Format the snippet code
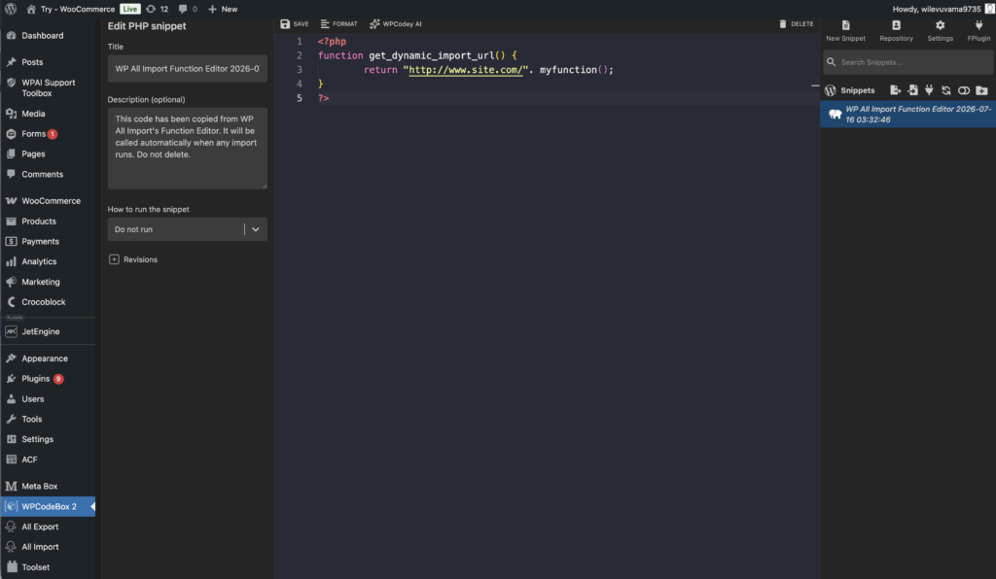 (338, 24)
